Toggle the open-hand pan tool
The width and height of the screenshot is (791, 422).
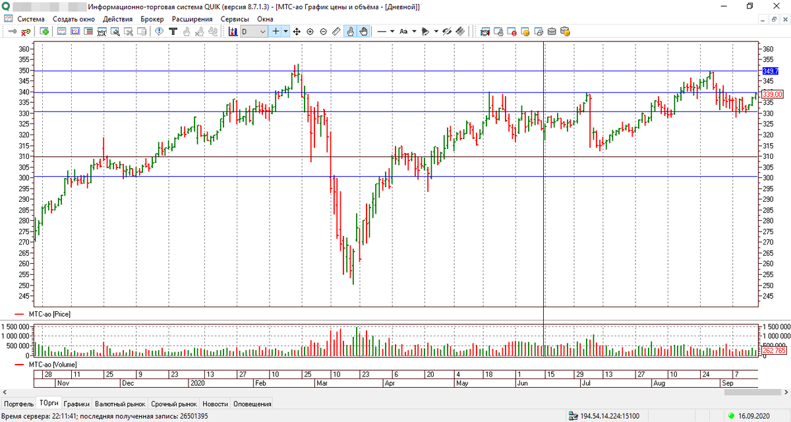click(x=363, y=31)
